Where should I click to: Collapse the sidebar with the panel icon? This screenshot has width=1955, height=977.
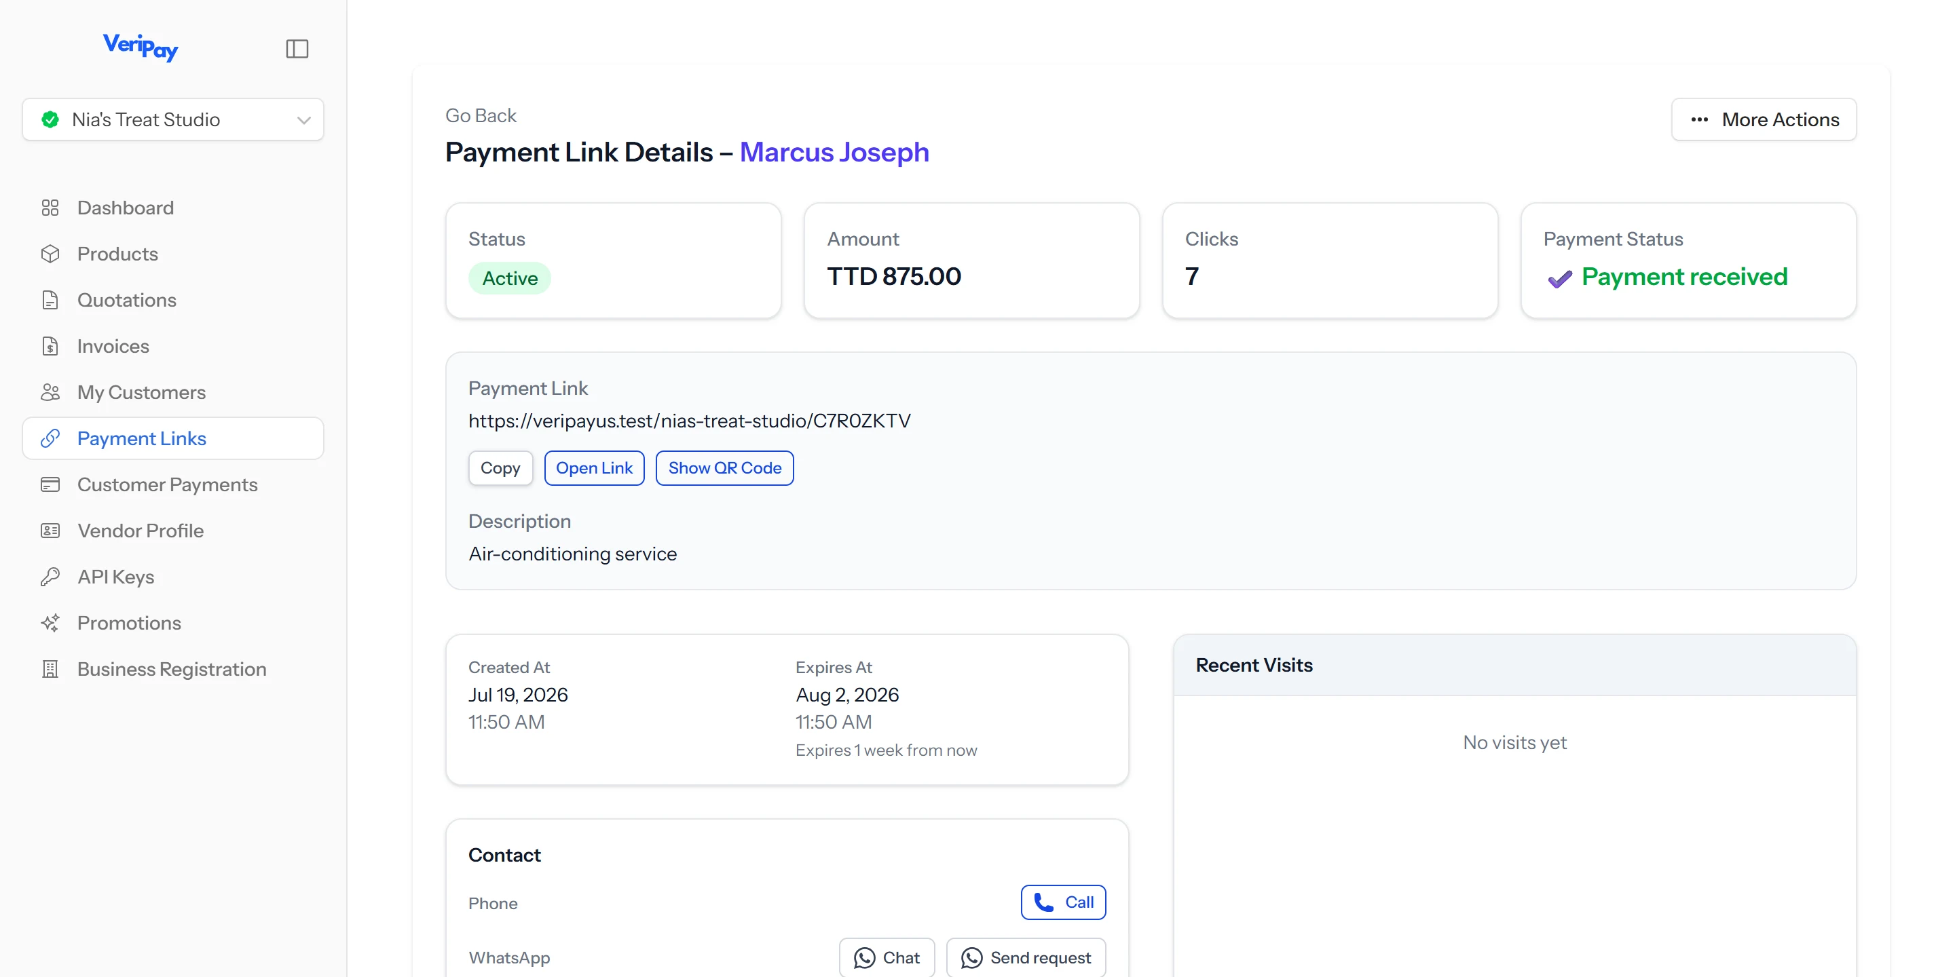pos(297,49)
